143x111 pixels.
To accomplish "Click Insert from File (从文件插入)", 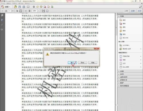I will pyautogui.click(x=124, y=45).
